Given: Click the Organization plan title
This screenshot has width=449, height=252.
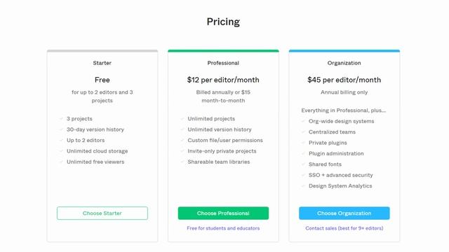Looking at the screenshot, I should point(344,63).
